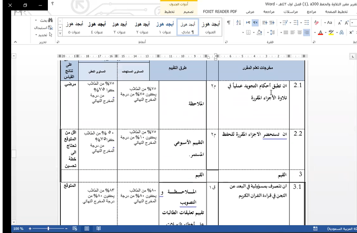Open the FOXIT READER PDF tab
This screenshot has width=357, height=233.
(220, 11)
